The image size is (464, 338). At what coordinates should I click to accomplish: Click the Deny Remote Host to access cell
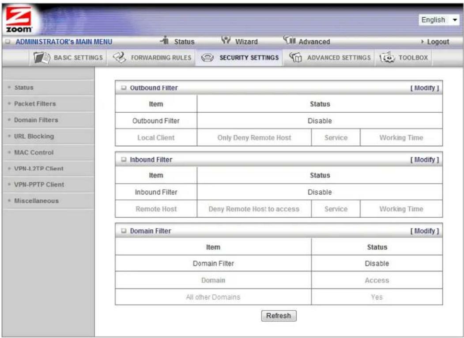tap(254, 209)
